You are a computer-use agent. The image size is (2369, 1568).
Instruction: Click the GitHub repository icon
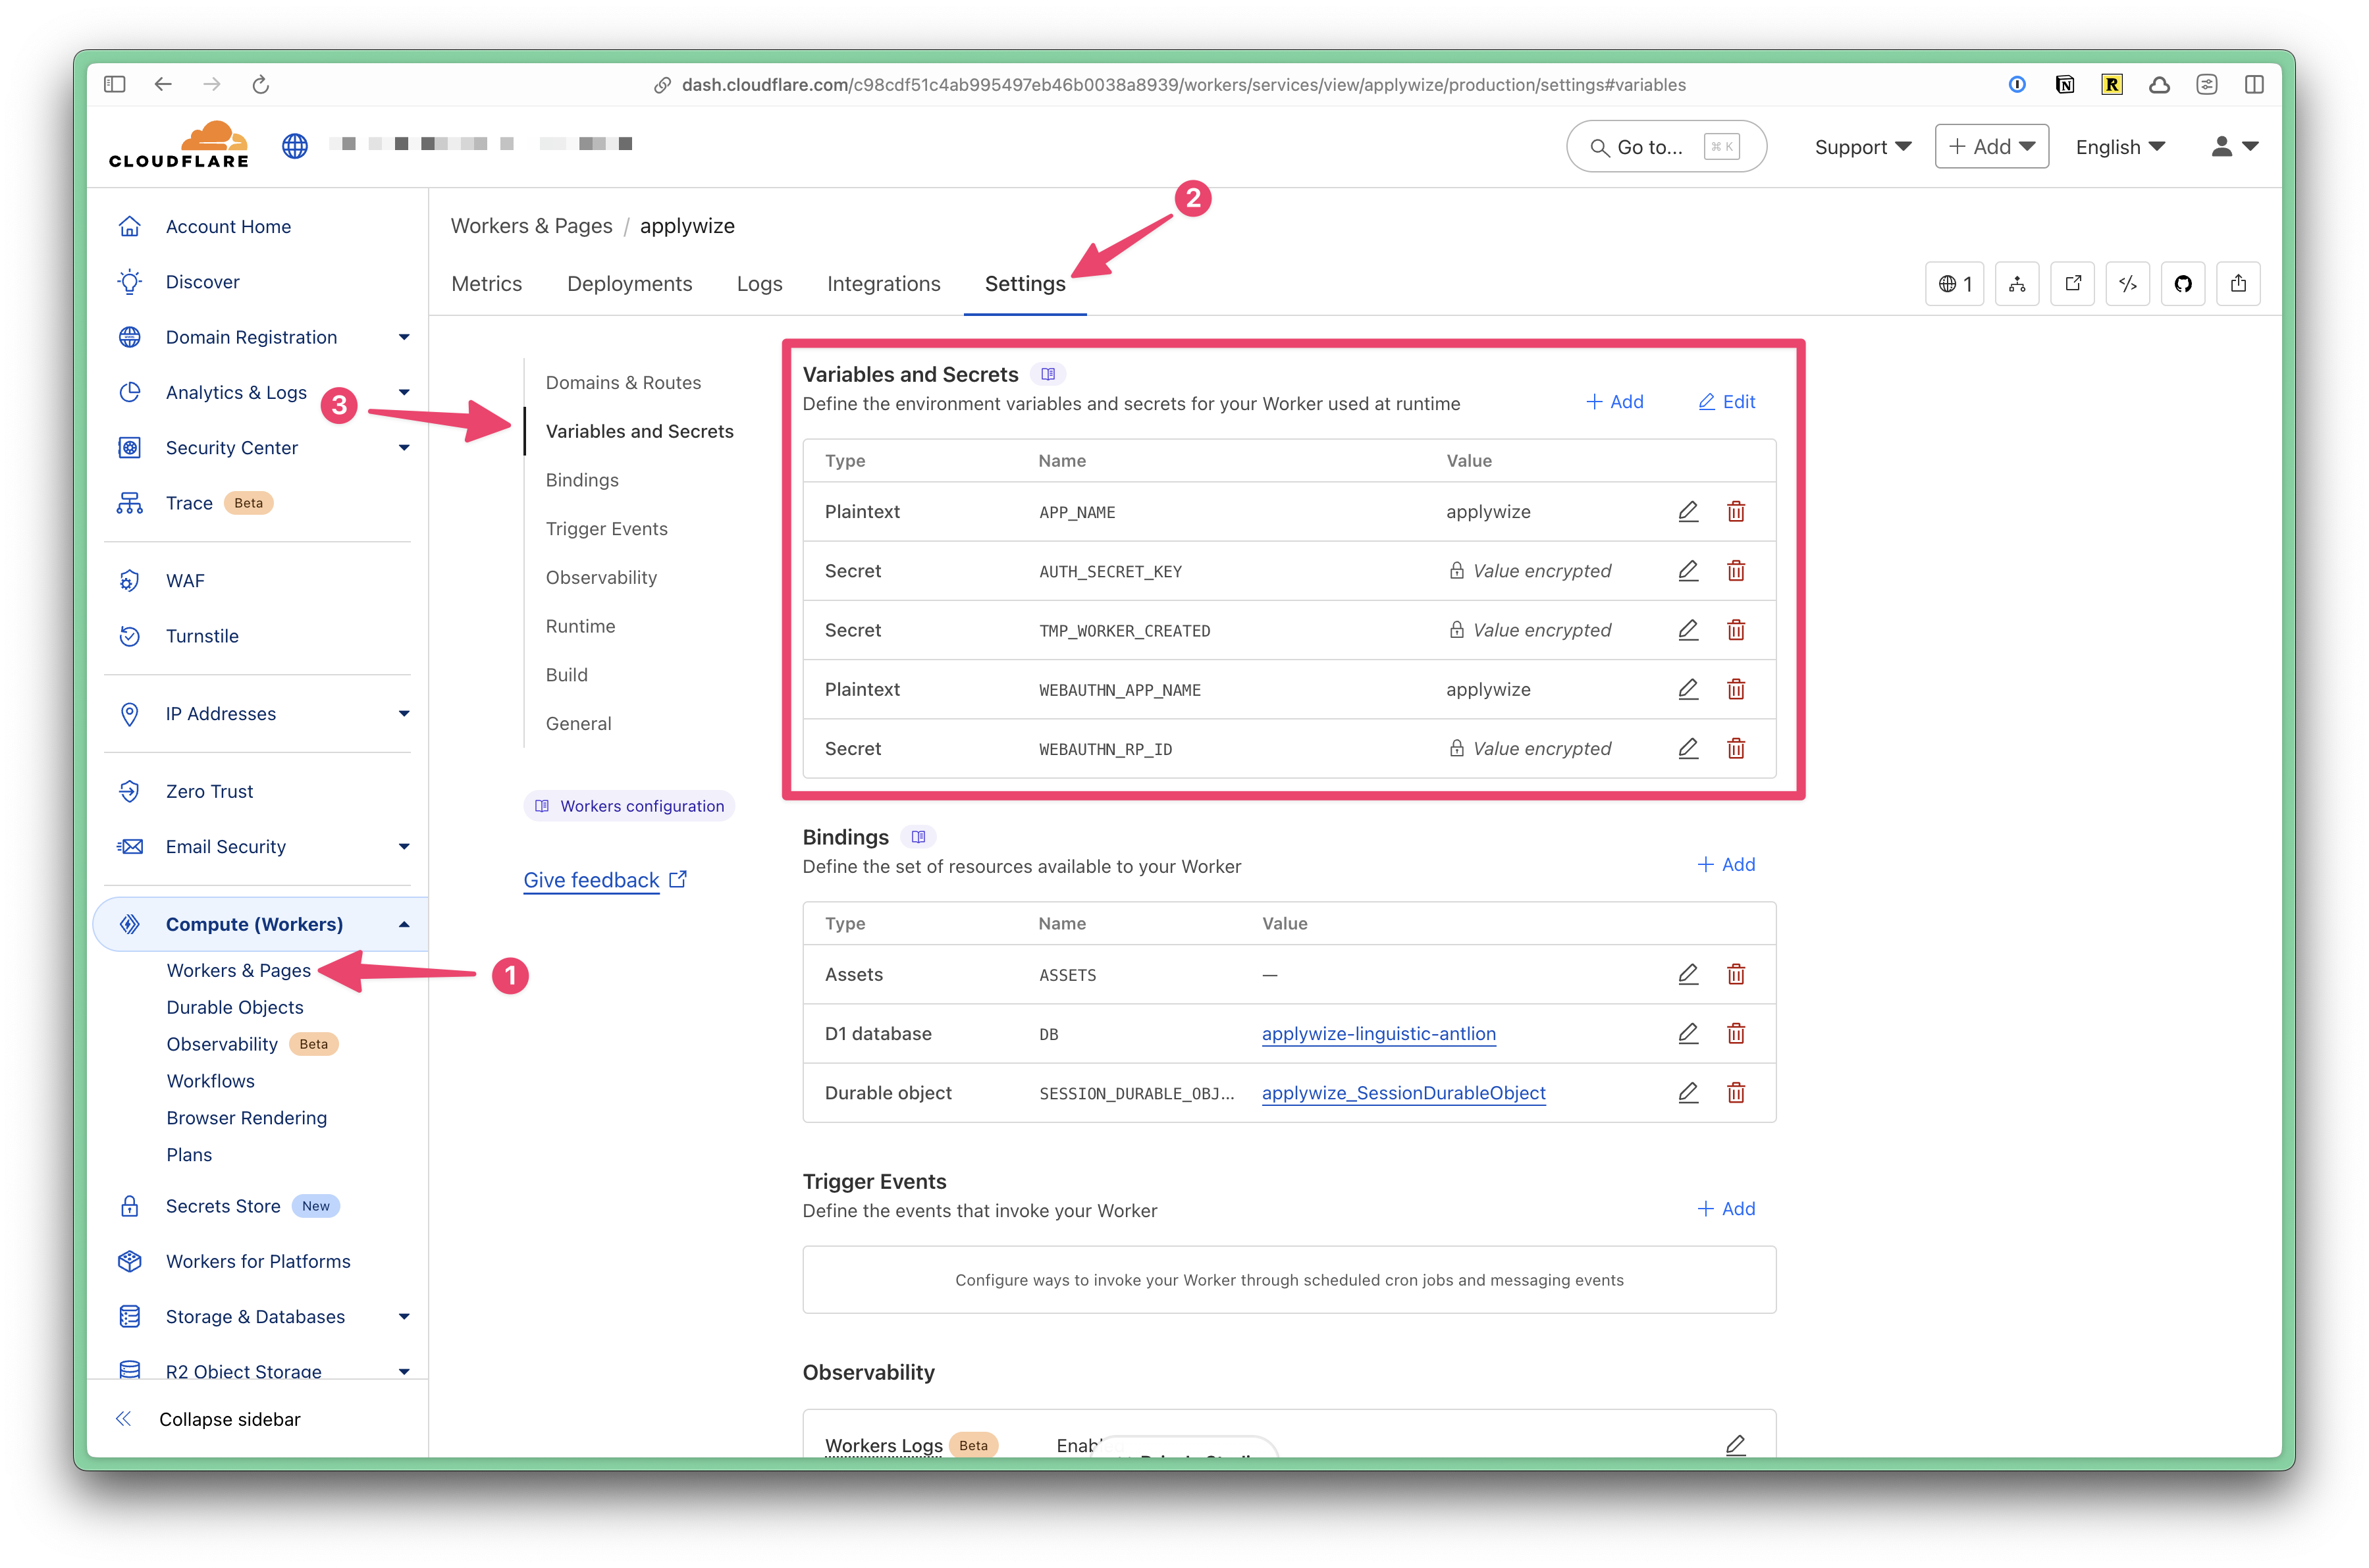point(2182,284)
